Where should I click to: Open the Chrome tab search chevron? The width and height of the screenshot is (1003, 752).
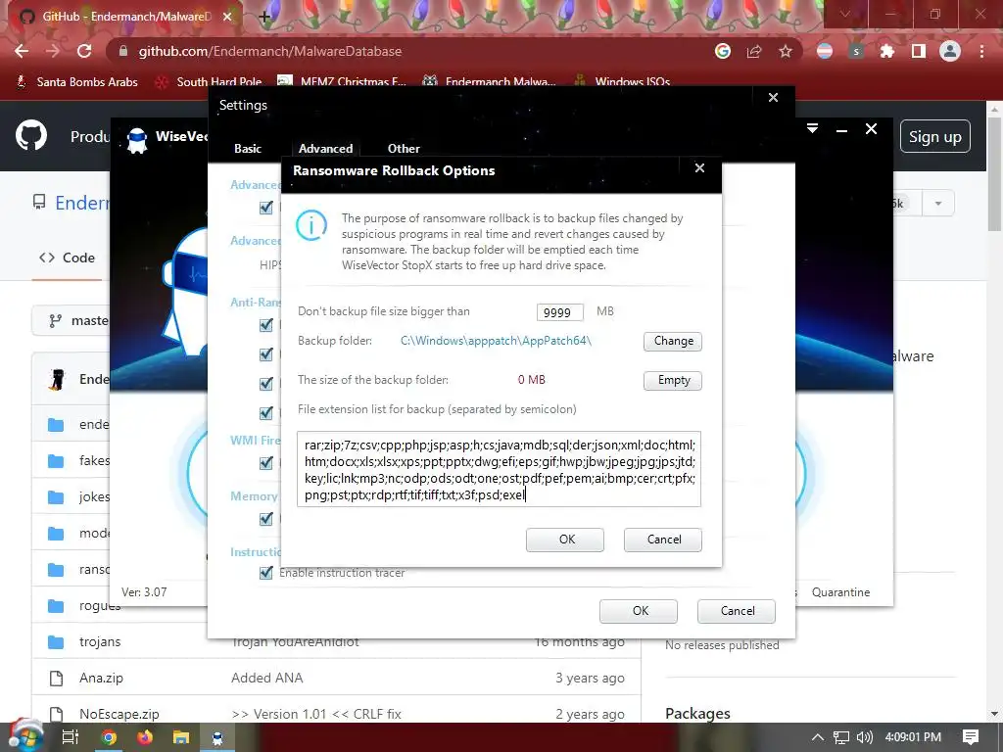coord(845,14)
